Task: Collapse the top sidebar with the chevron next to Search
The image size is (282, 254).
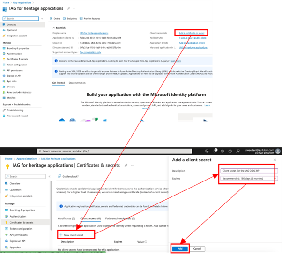Action: pyautogui.click(x=42, y=19)
